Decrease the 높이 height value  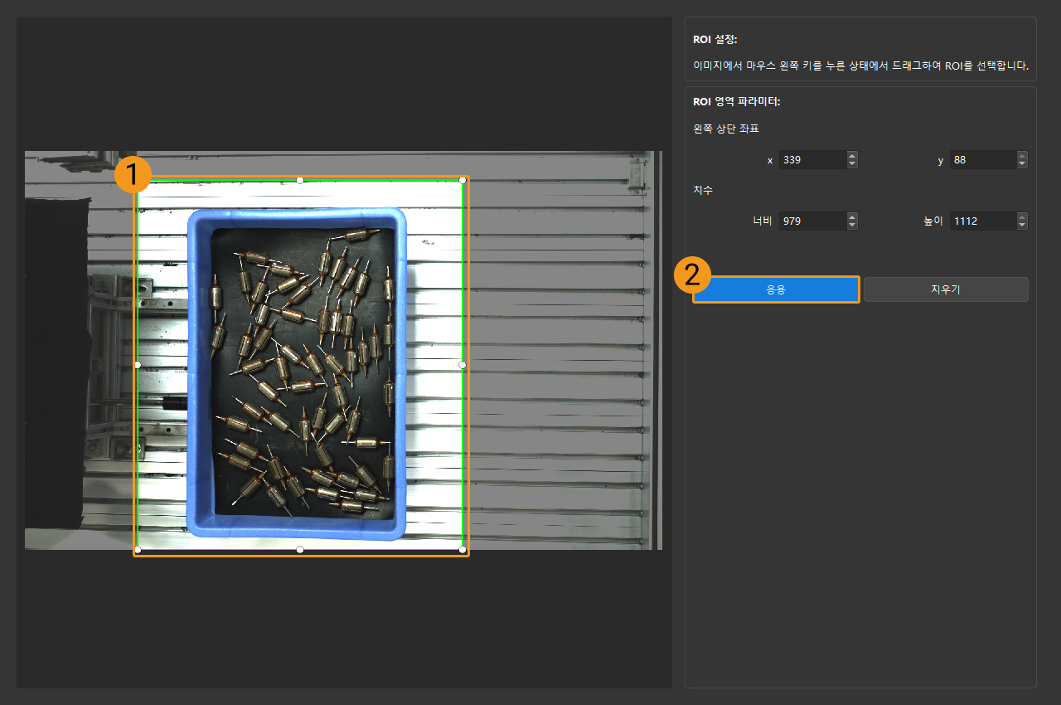1022,226
